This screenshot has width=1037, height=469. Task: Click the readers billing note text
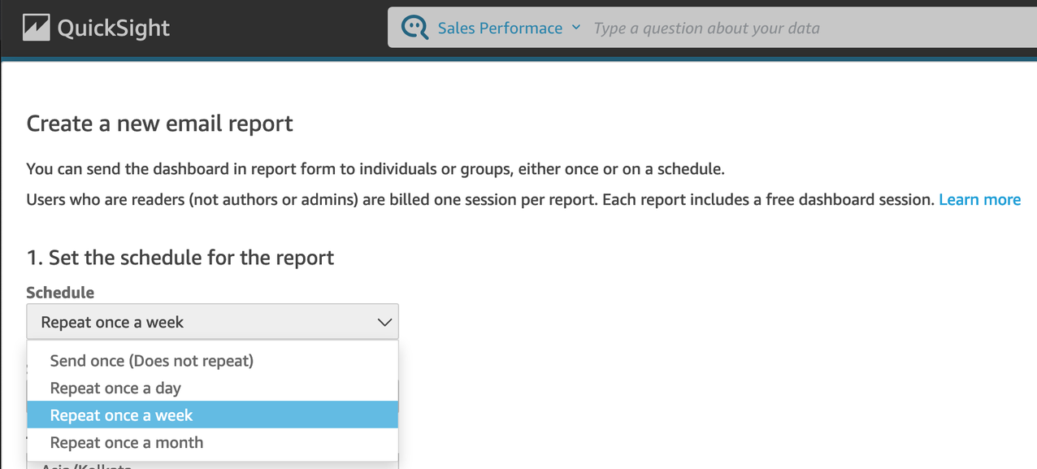point(479,200)
